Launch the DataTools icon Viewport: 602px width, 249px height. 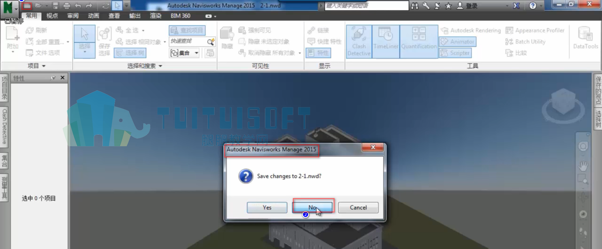(x=585, y=38)
